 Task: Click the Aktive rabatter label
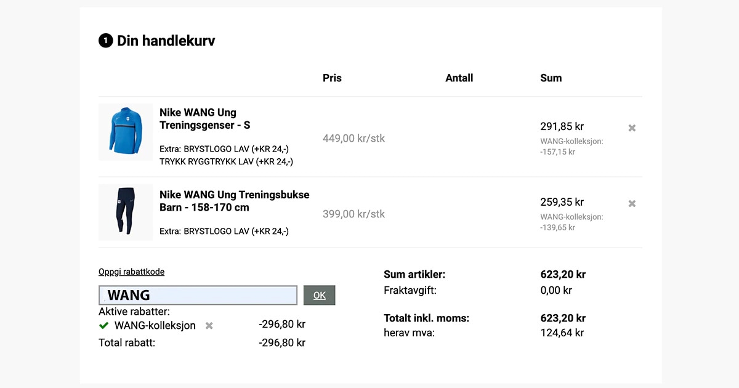pos(134,312)
